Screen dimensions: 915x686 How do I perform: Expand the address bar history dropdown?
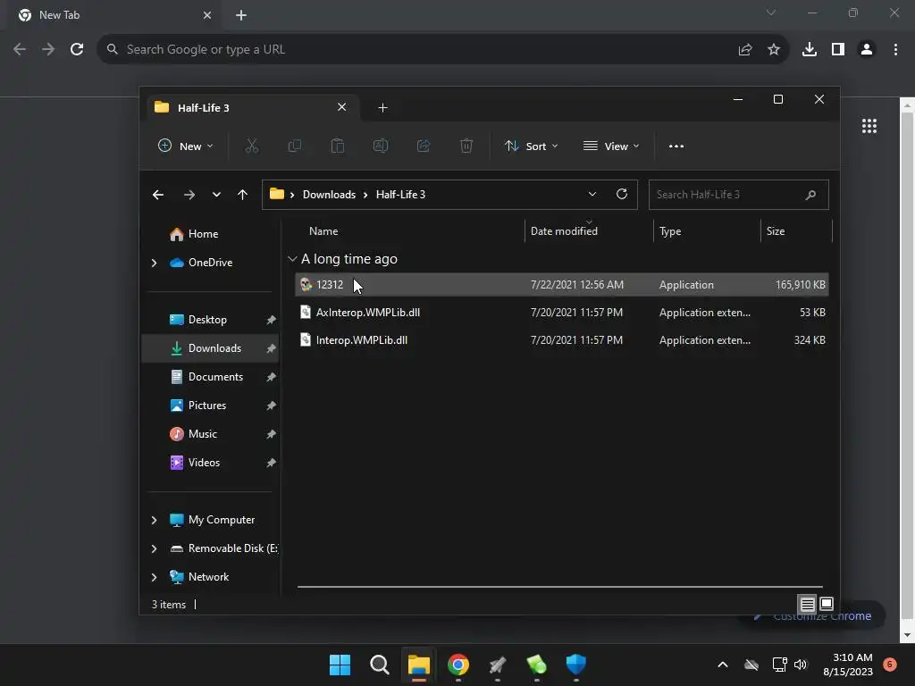[592, 194]
